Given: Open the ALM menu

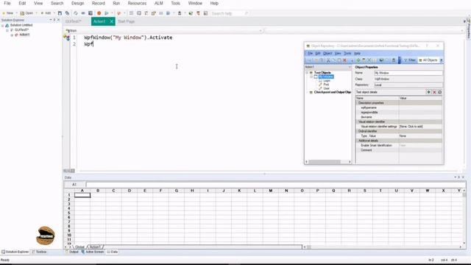Looking at the screenshot, I should click(x=159, y=3).
